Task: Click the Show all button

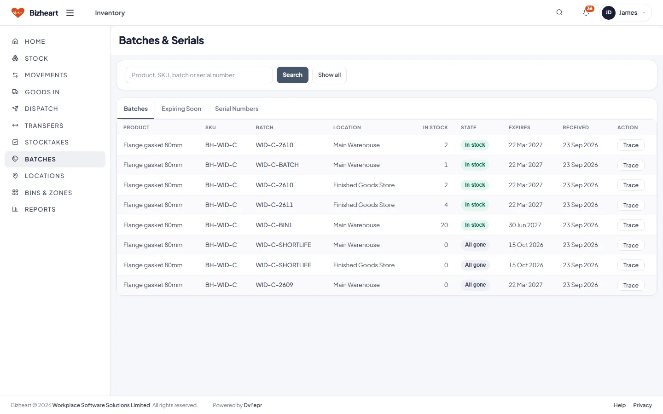Action: 329,75
